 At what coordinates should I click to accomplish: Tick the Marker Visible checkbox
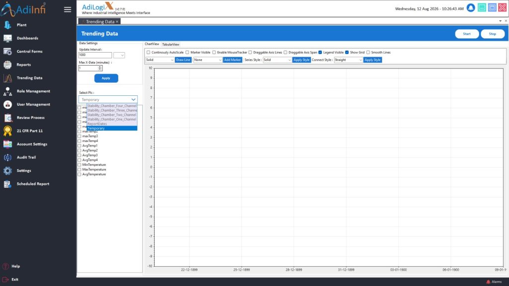click(x=187, y=53)
